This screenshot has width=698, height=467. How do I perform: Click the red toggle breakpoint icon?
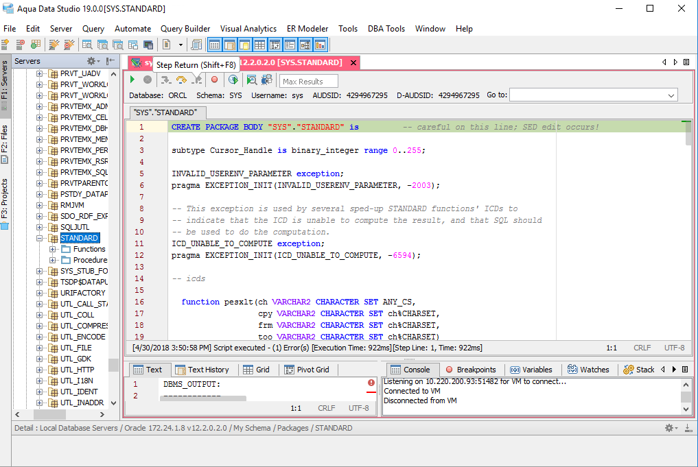213,80
